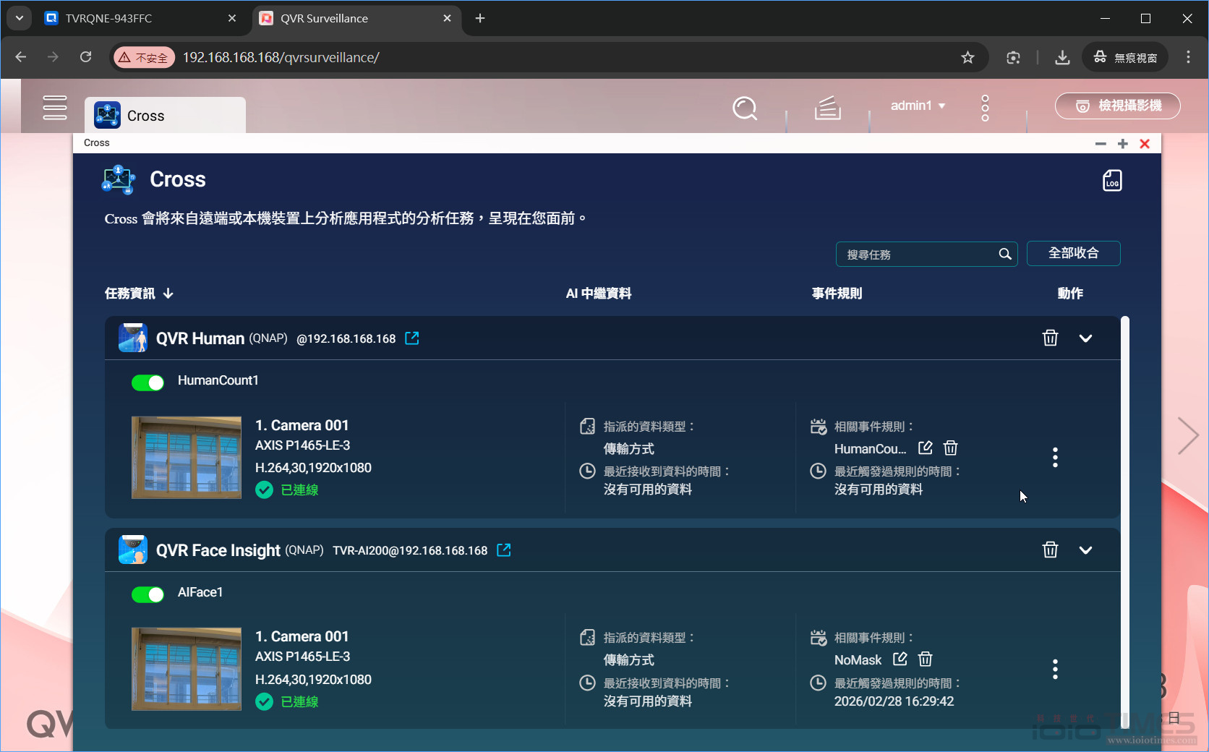Open the notification panel icon beside search

pyautogui.click(x=827, y=108)
